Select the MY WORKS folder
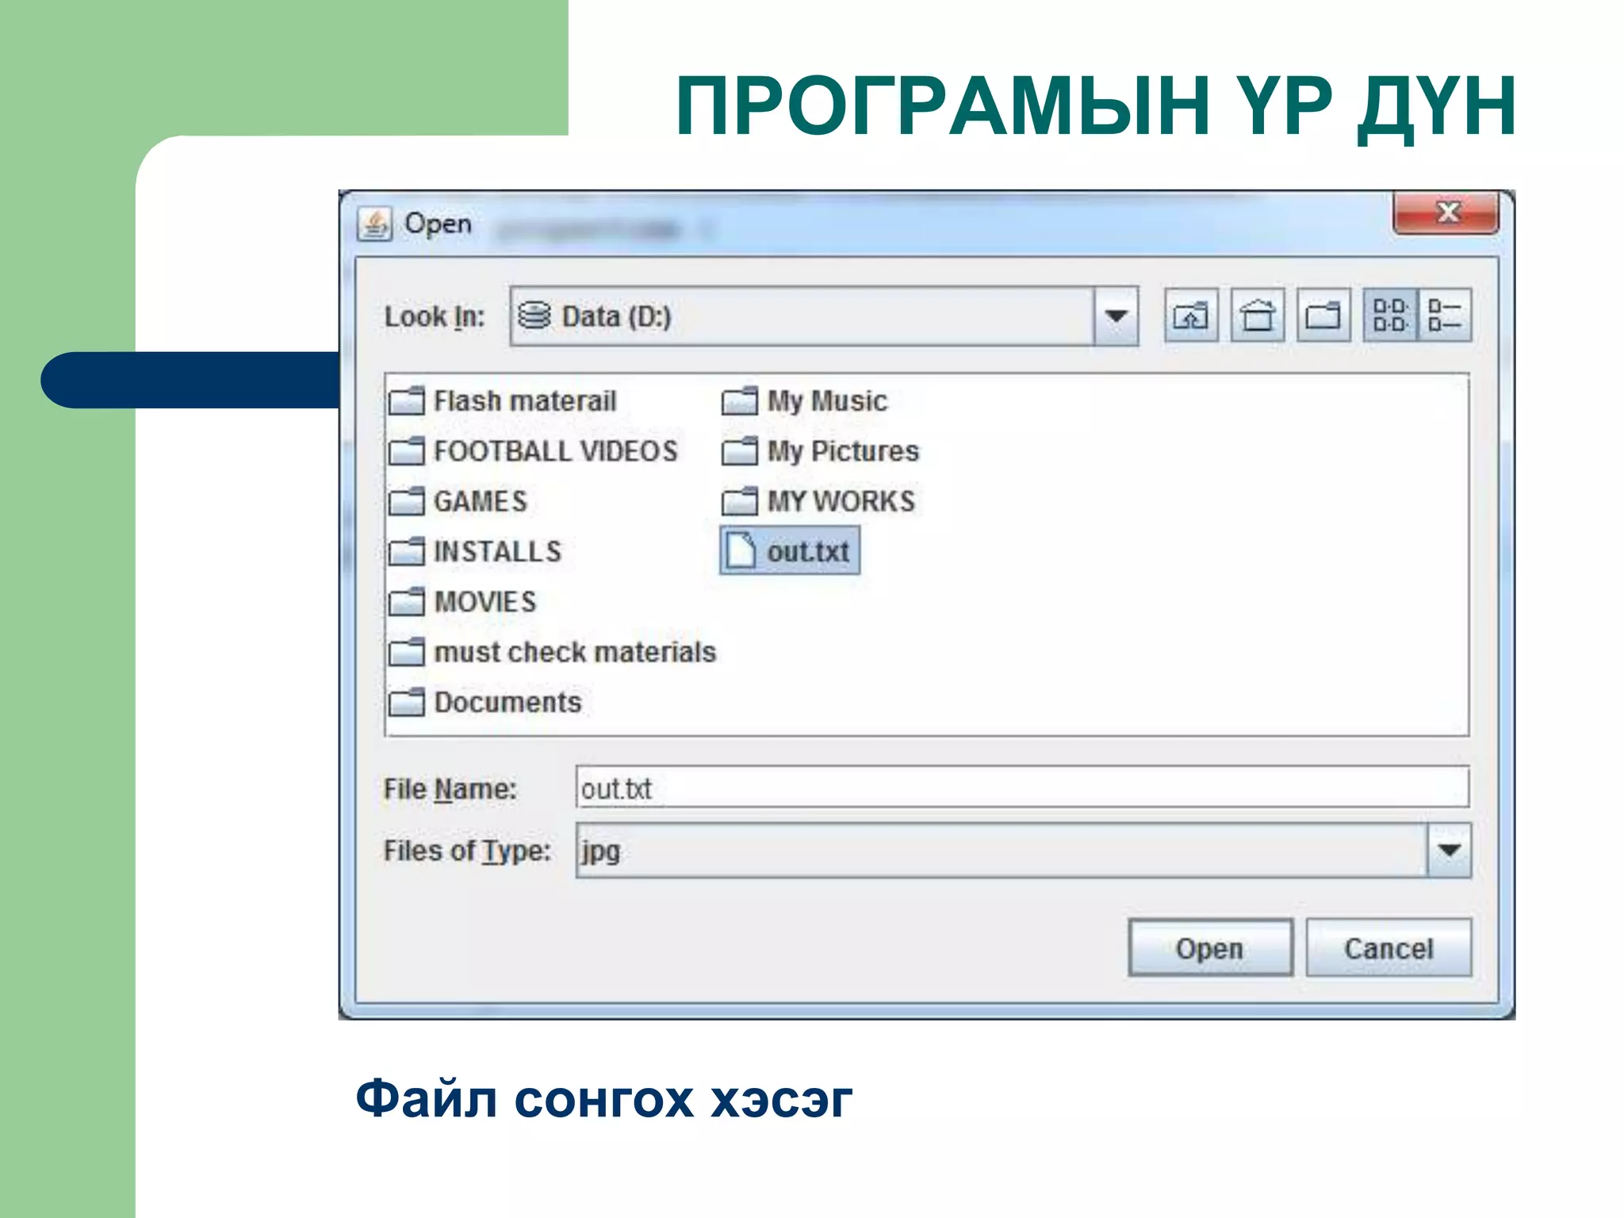This screenshot has height=1218, width=1624. click(x=818, y=501)
